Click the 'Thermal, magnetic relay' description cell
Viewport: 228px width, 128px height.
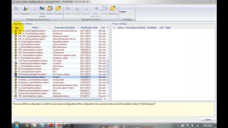[64, 55]
